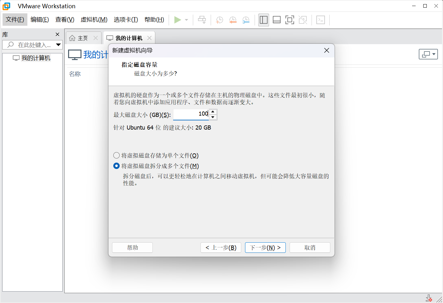Click the Revert to Snapshot icon
Screen dimensions: 443x303
(233, 20)
